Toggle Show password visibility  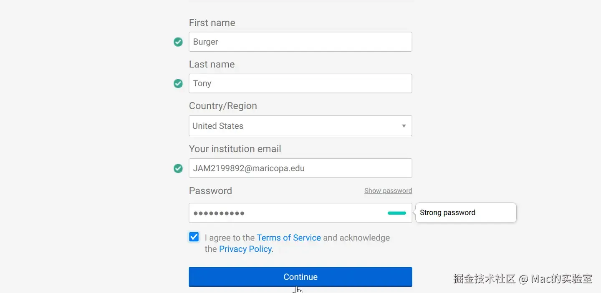(388, 190)
